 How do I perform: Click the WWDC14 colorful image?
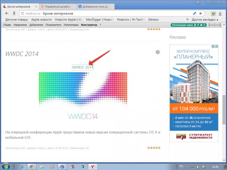pos(83,96)
